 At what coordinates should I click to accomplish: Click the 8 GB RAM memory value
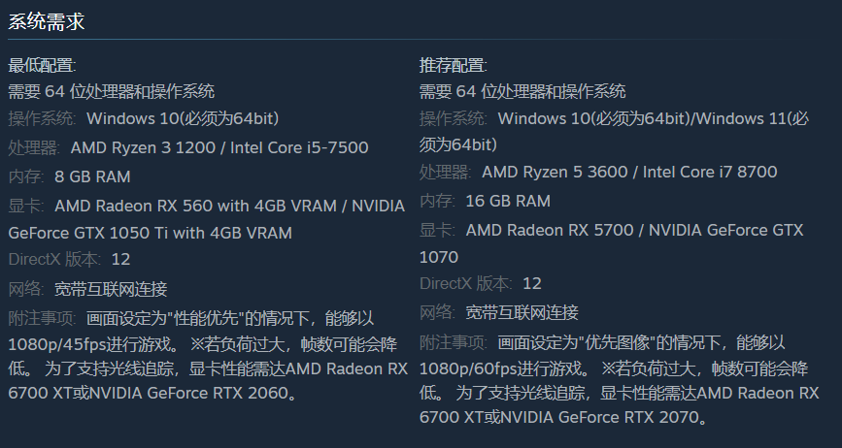click(92, 176)
